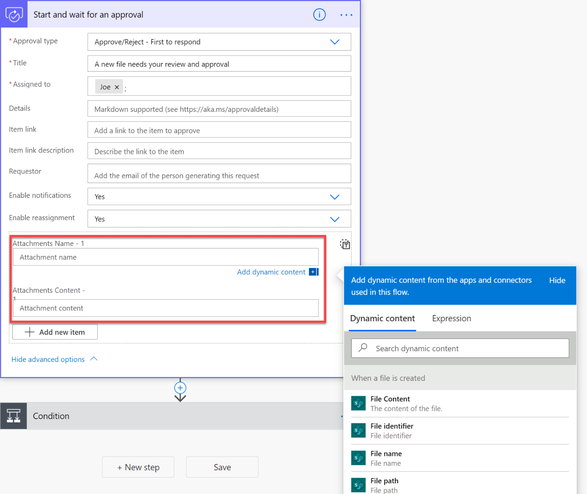Click the plus icon in Add new item

pos(30,332)
